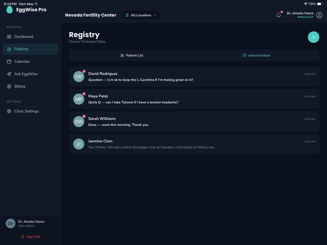Image resolution: width=327 pixels, height=245 pixels.
Task: Click the SW avatar for Sarah Williams
Action: (79, 122)
